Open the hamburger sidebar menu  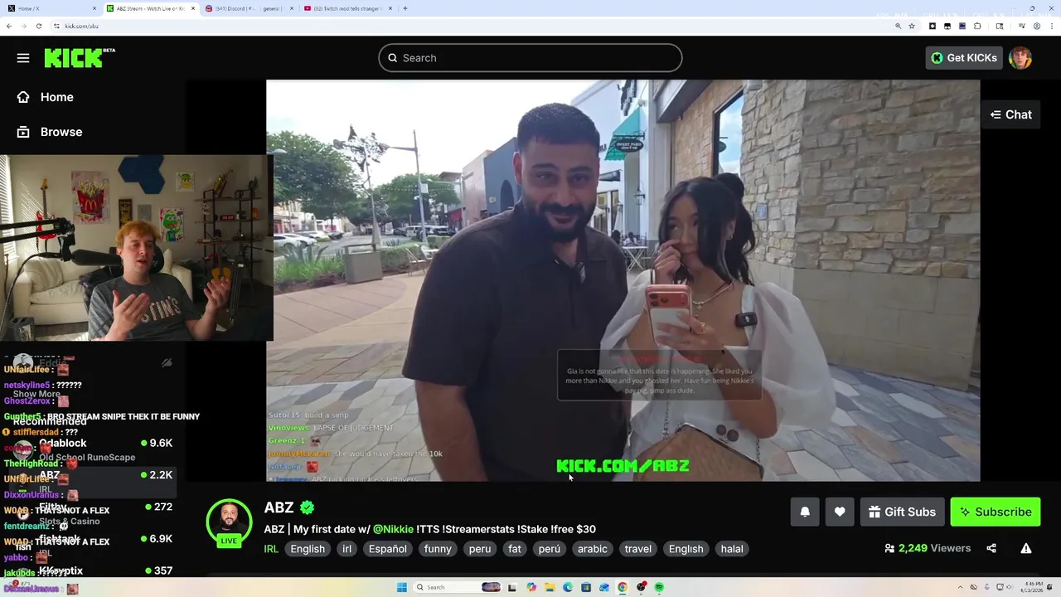[x=23, y=58]
